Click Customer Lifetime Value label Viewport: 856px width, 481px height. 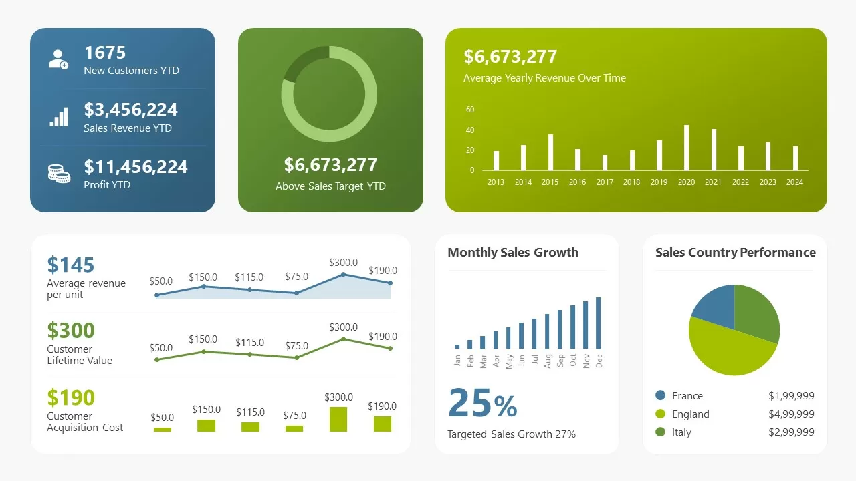(x=80, y=355)
